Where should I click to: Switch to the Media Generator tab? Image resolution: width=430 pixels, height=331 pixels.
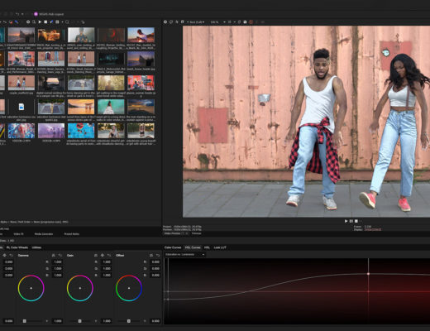pyautogui.click(x=44, y=234)
